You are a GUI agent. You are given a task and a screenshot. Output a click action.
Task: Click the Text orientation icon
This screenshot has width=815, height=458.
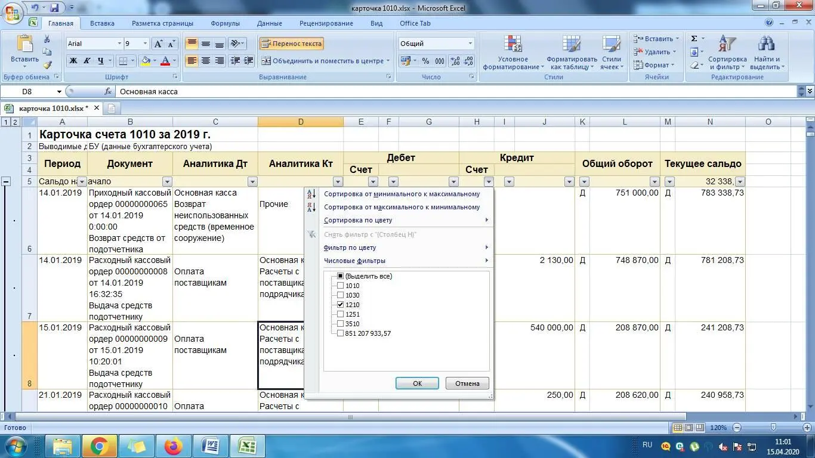(x=236, y=44)
